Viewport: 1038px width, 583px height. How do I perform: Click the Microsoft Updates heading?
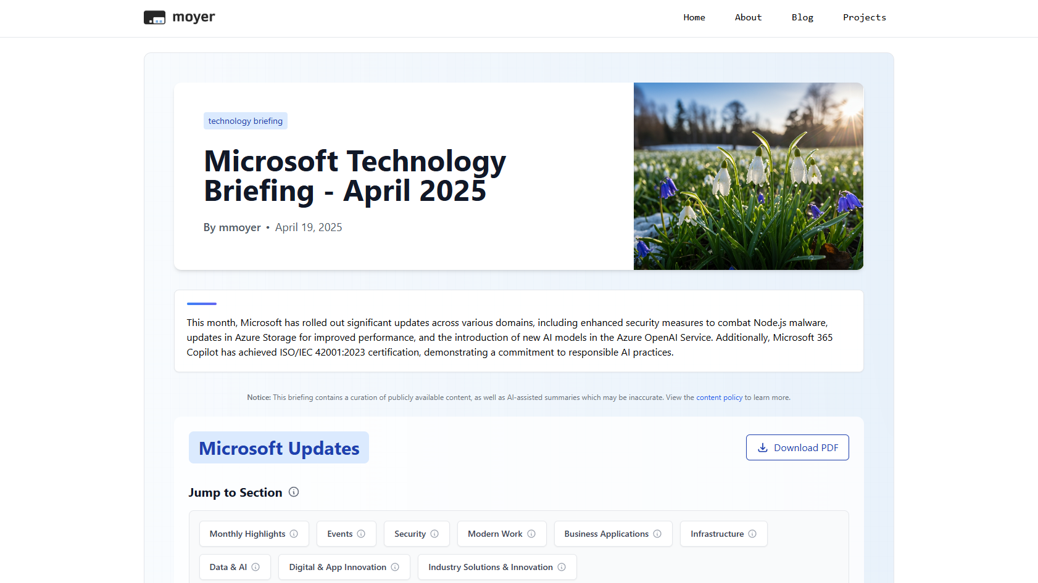pyautogui.click(x=279, y=448)
